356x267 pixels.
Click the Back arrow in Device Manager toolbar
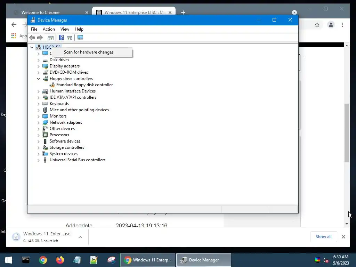[x=32, y=38]
